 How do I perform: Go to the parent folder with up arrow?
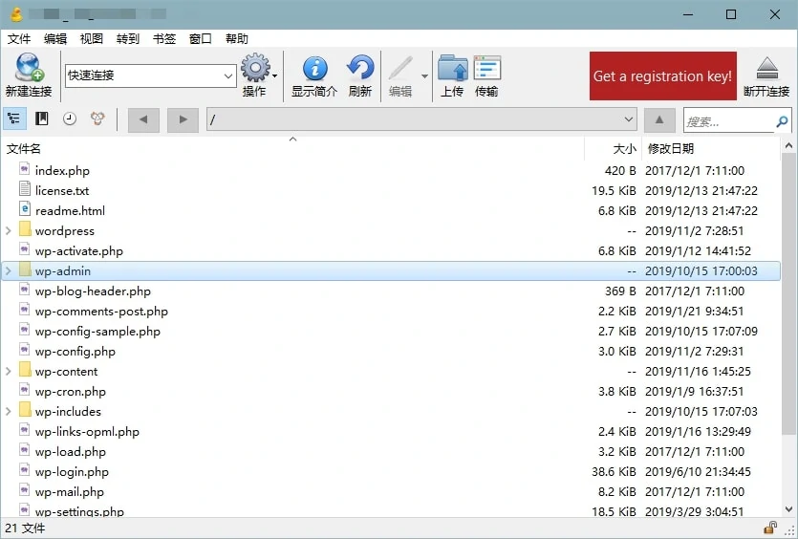(x=658, y=119)
